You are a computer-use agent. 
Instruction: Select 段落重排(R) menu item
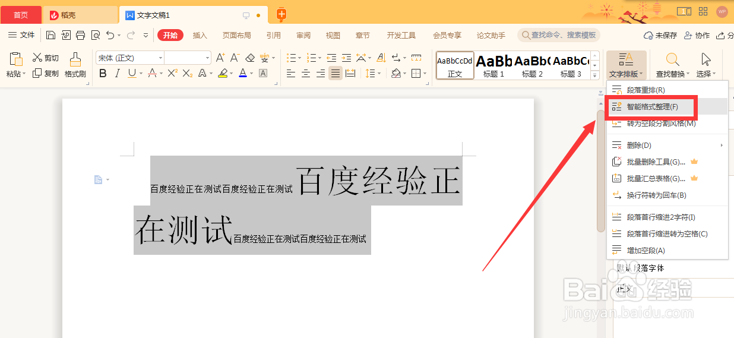pyautogui.click(x=667, y=90)
